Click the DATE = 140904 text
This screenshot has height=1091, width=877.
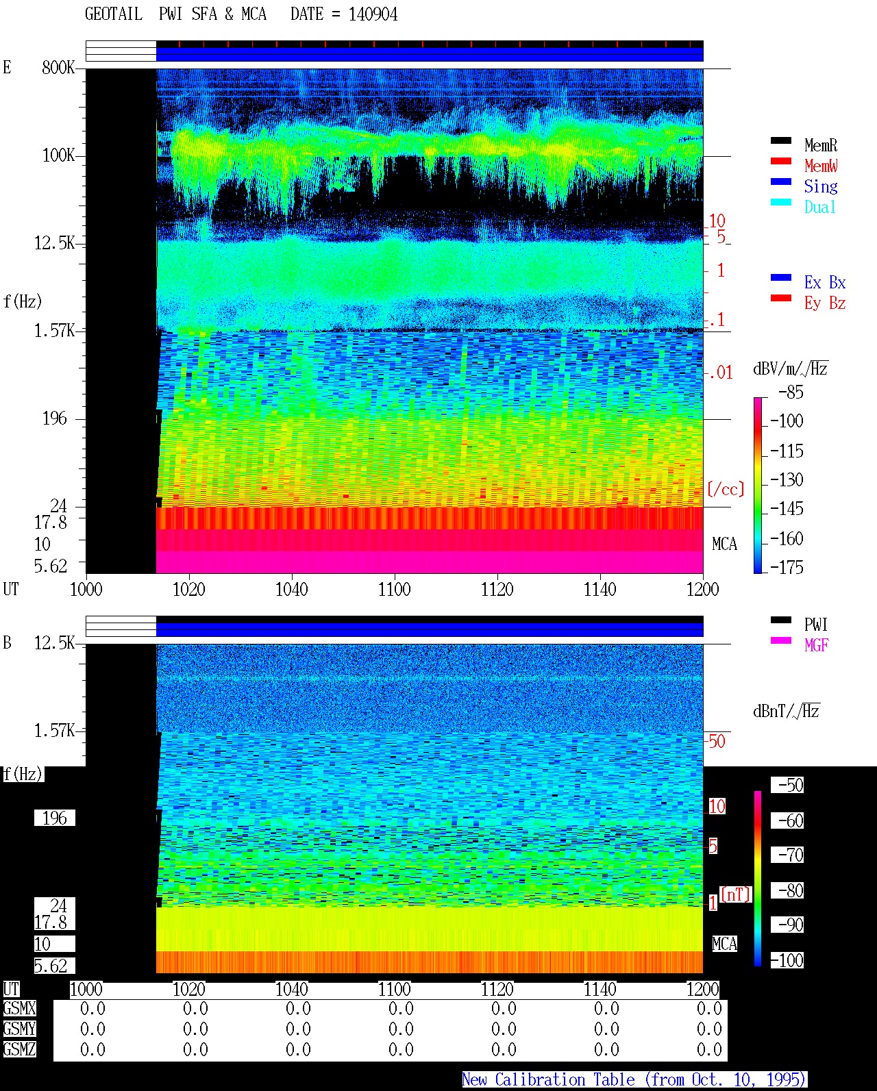tap(344, 14)
